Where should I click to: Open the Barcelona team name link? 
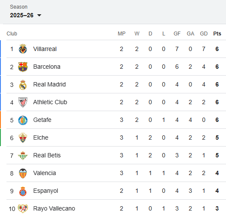pos(47,67)
